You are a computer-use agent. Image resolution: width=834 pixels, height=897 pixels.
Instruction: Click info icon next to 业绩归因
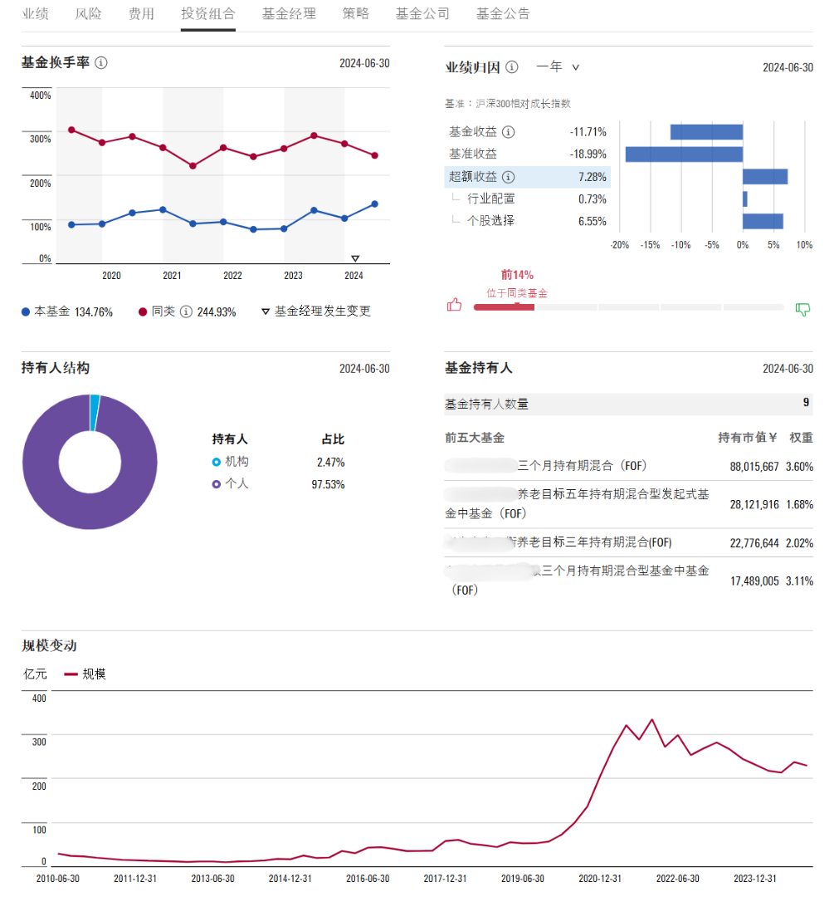(x=512, y=67)
